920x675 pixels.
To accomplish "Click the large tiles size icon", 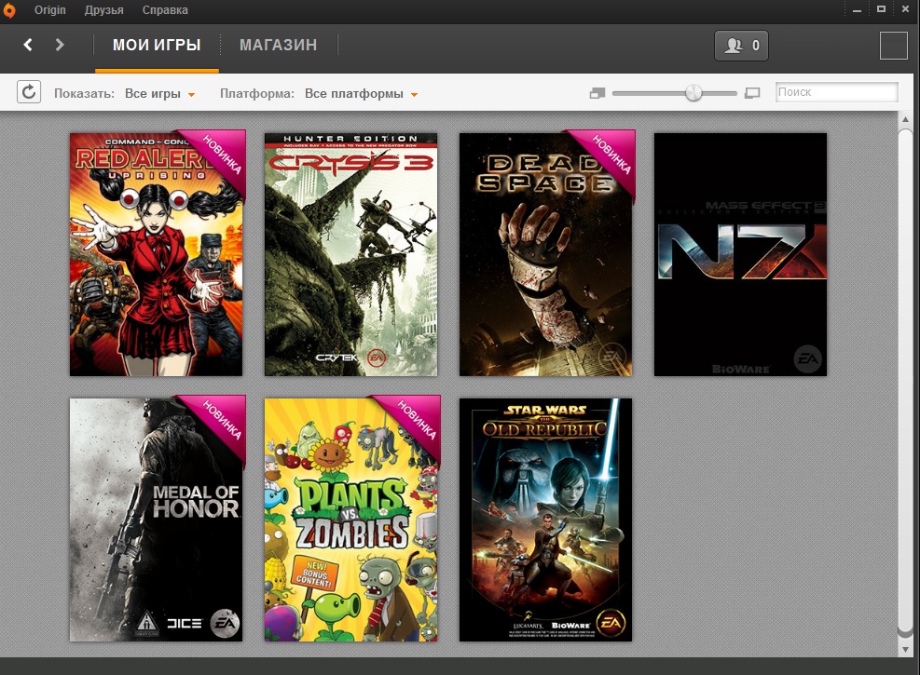I will (x=752, y=93).
